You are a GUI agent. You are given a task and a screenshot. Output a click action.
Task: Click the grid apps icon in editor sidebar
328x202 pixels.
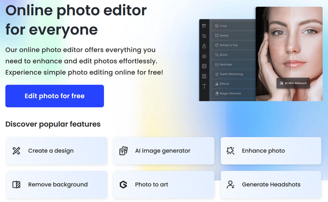pyautogui.click(x=204, y=26)
